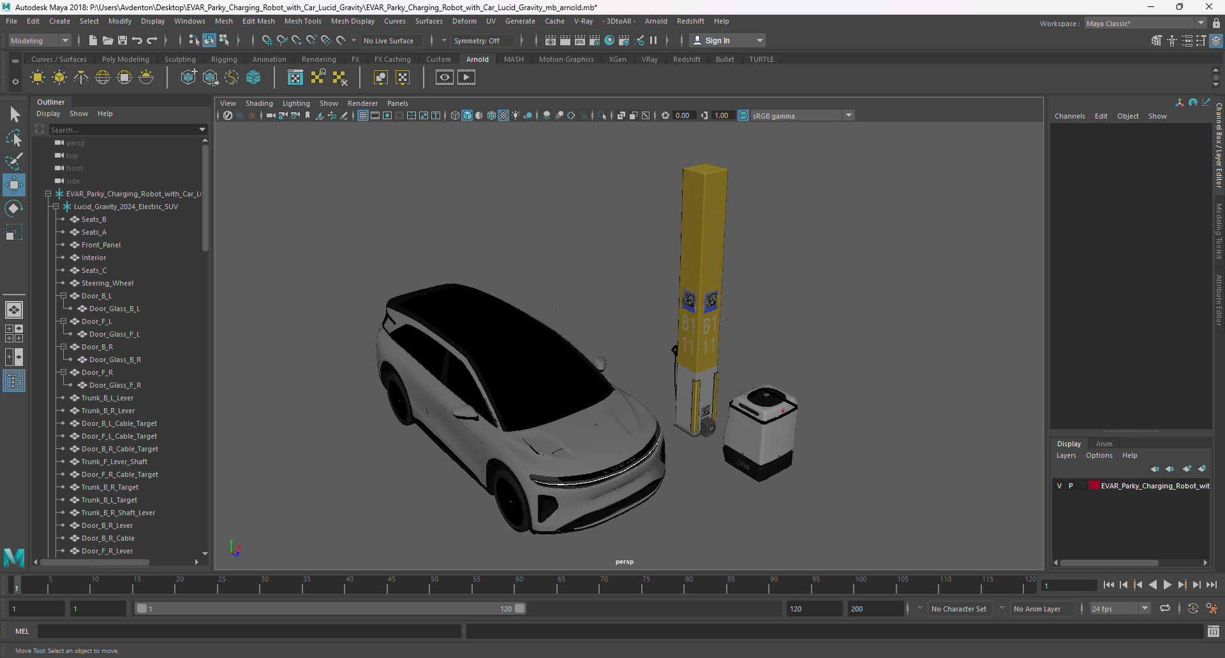Click the red layer color swatch
Viewport: 1225px width, 658px height.
1094,486
